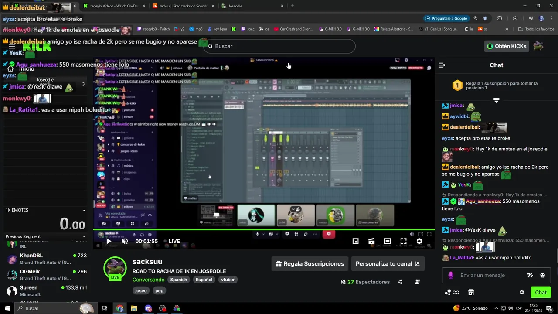Expand hidden bookmarks chevron
This screenshot has height=314, width=558.
(507, 29)
